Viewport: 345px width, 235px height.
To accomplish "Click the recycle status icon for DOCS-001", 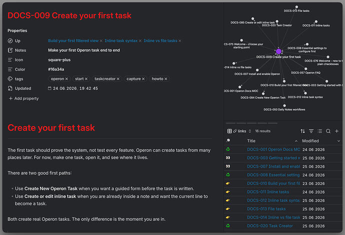I will [228, 149].
